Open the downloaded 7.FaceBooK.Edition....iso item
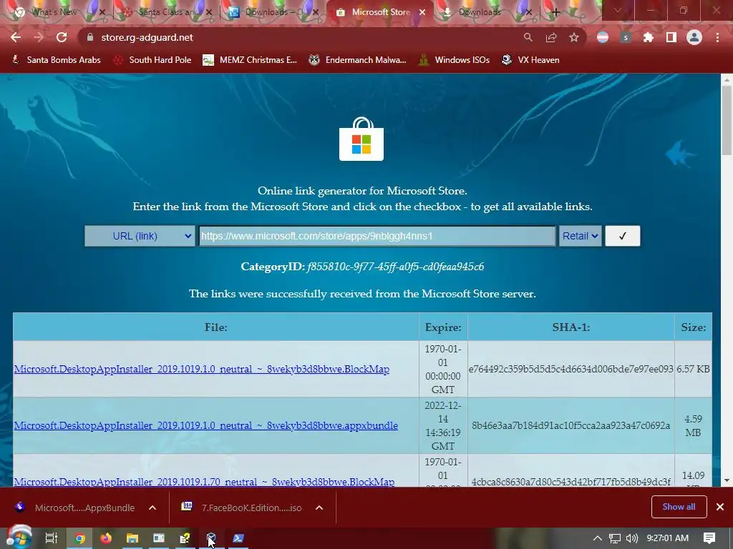The image size is (733, 549). coord(242,508)
